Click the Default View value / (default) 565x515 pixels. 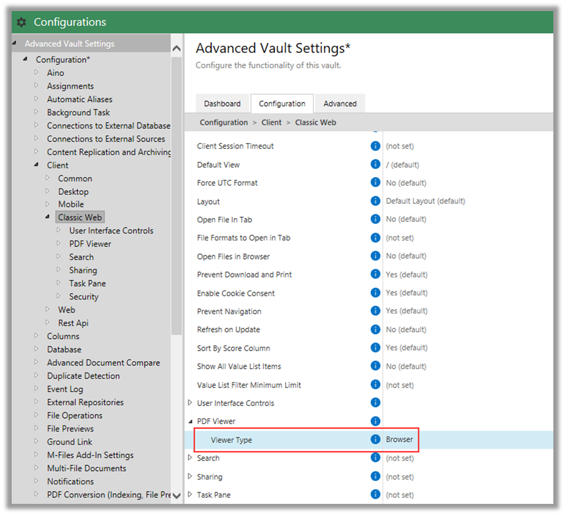[402, 165]
